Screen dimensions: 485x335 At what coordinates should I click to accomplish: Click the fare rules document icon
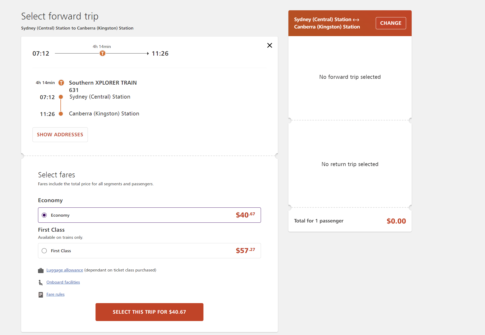(x=41, y=295)
